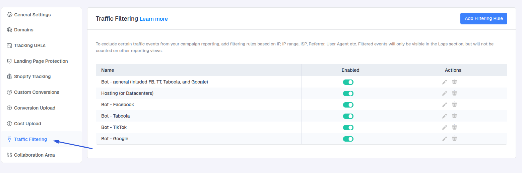This screenshot has width=522, height=173.
Task: Delete the Bot - general rule
Action: click(454, 82)
